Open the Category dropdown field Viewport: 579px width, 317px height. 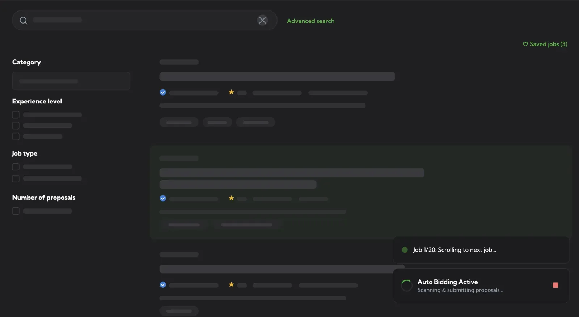71,81
